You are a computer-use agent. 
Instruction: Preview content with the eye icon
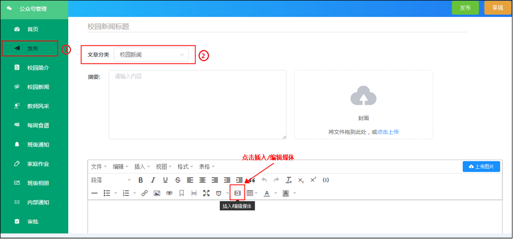point(169,194)
